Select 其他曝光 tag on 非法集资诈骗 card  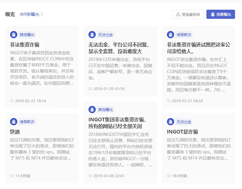[x=27, y=35]
